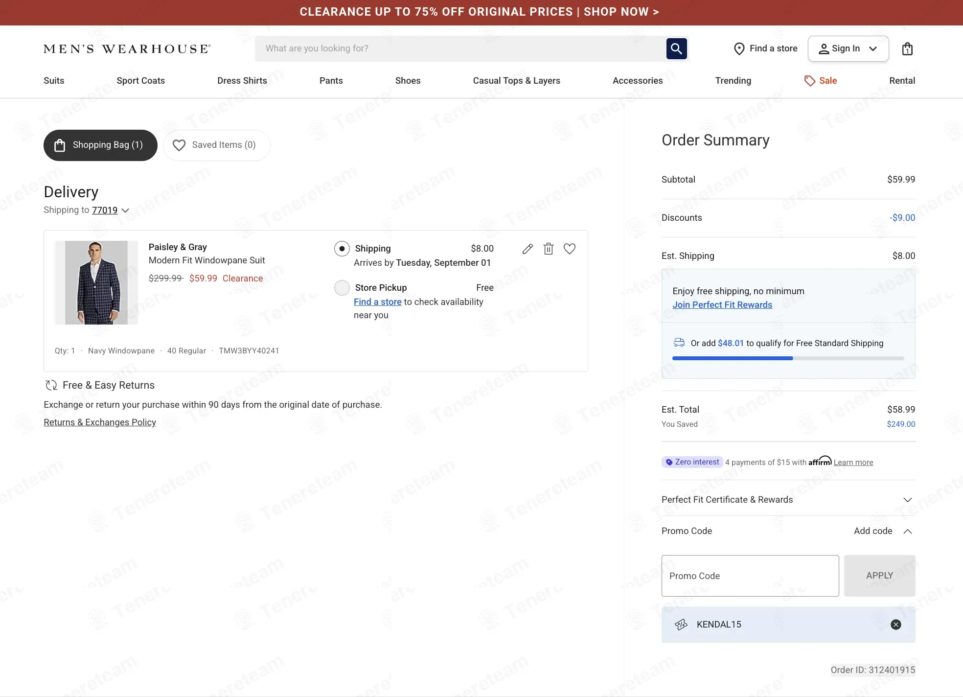Image resolution: width=963 pixels, height=697 pixels.
Task: Save the suit with the heart icon
Action: click(570, 249)
